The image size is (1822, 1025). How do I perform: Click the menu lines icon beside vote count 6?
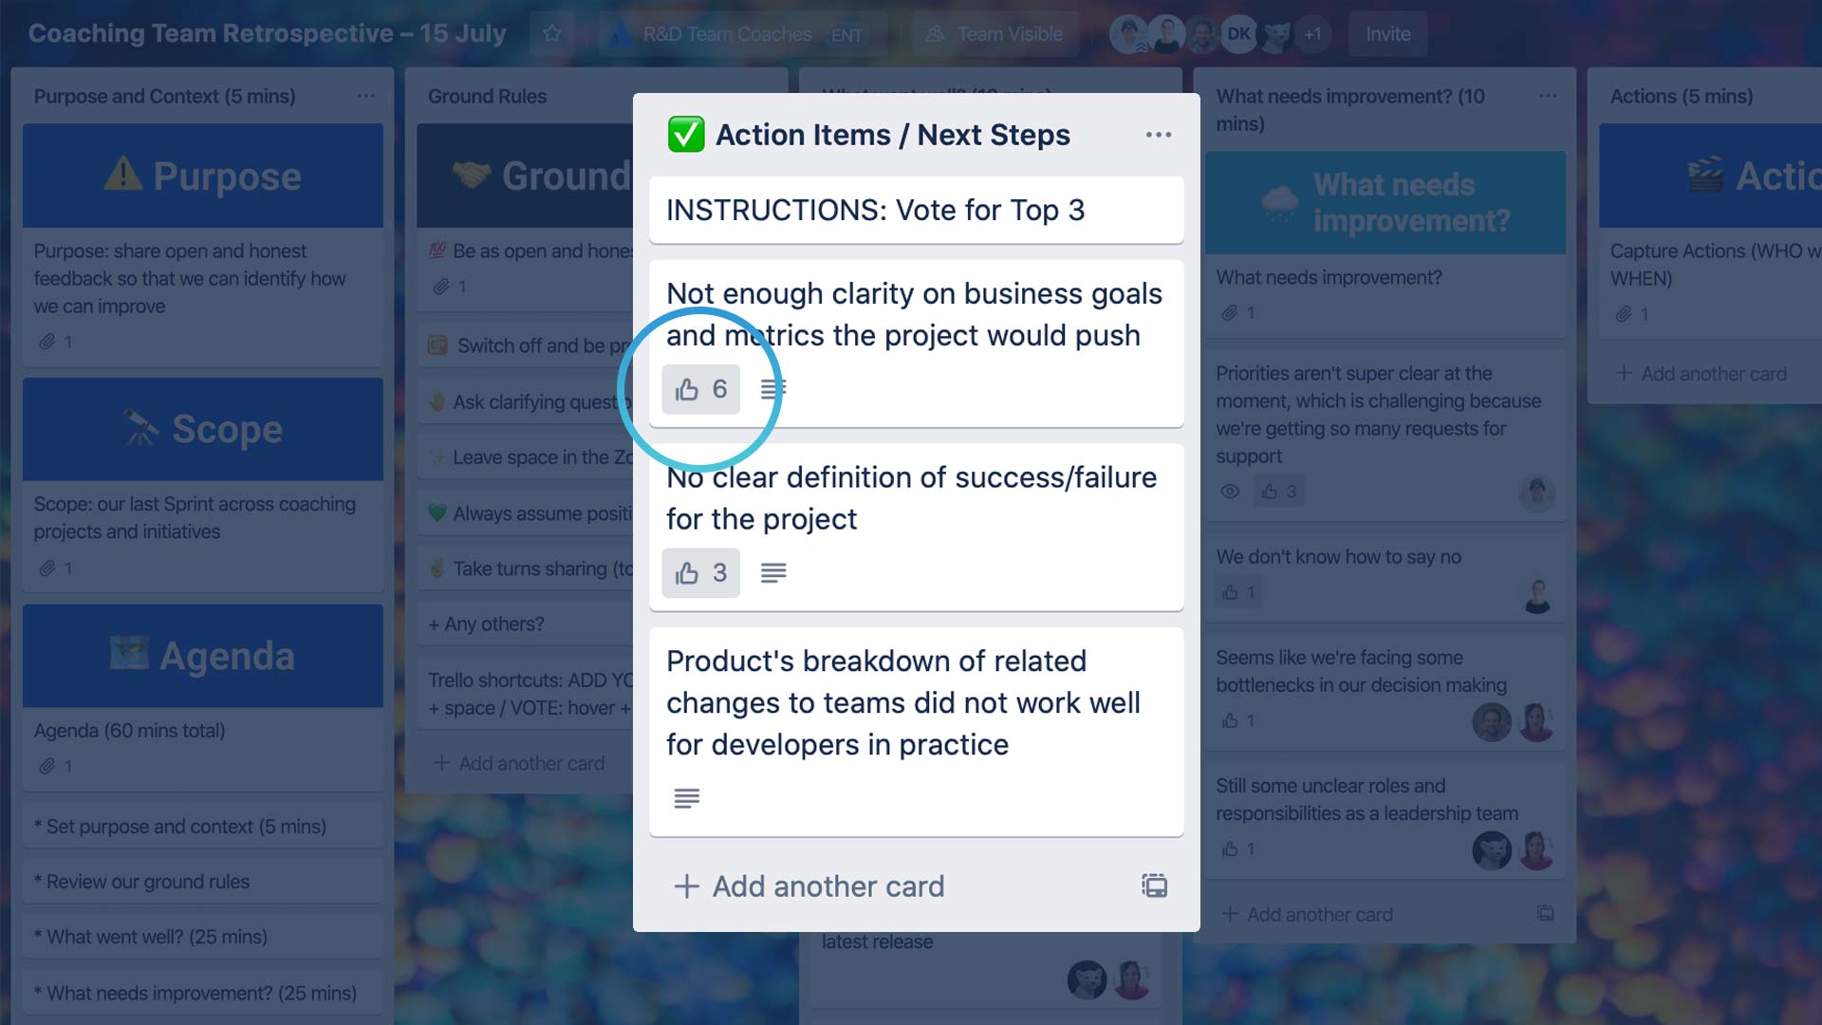click(772, 388)
